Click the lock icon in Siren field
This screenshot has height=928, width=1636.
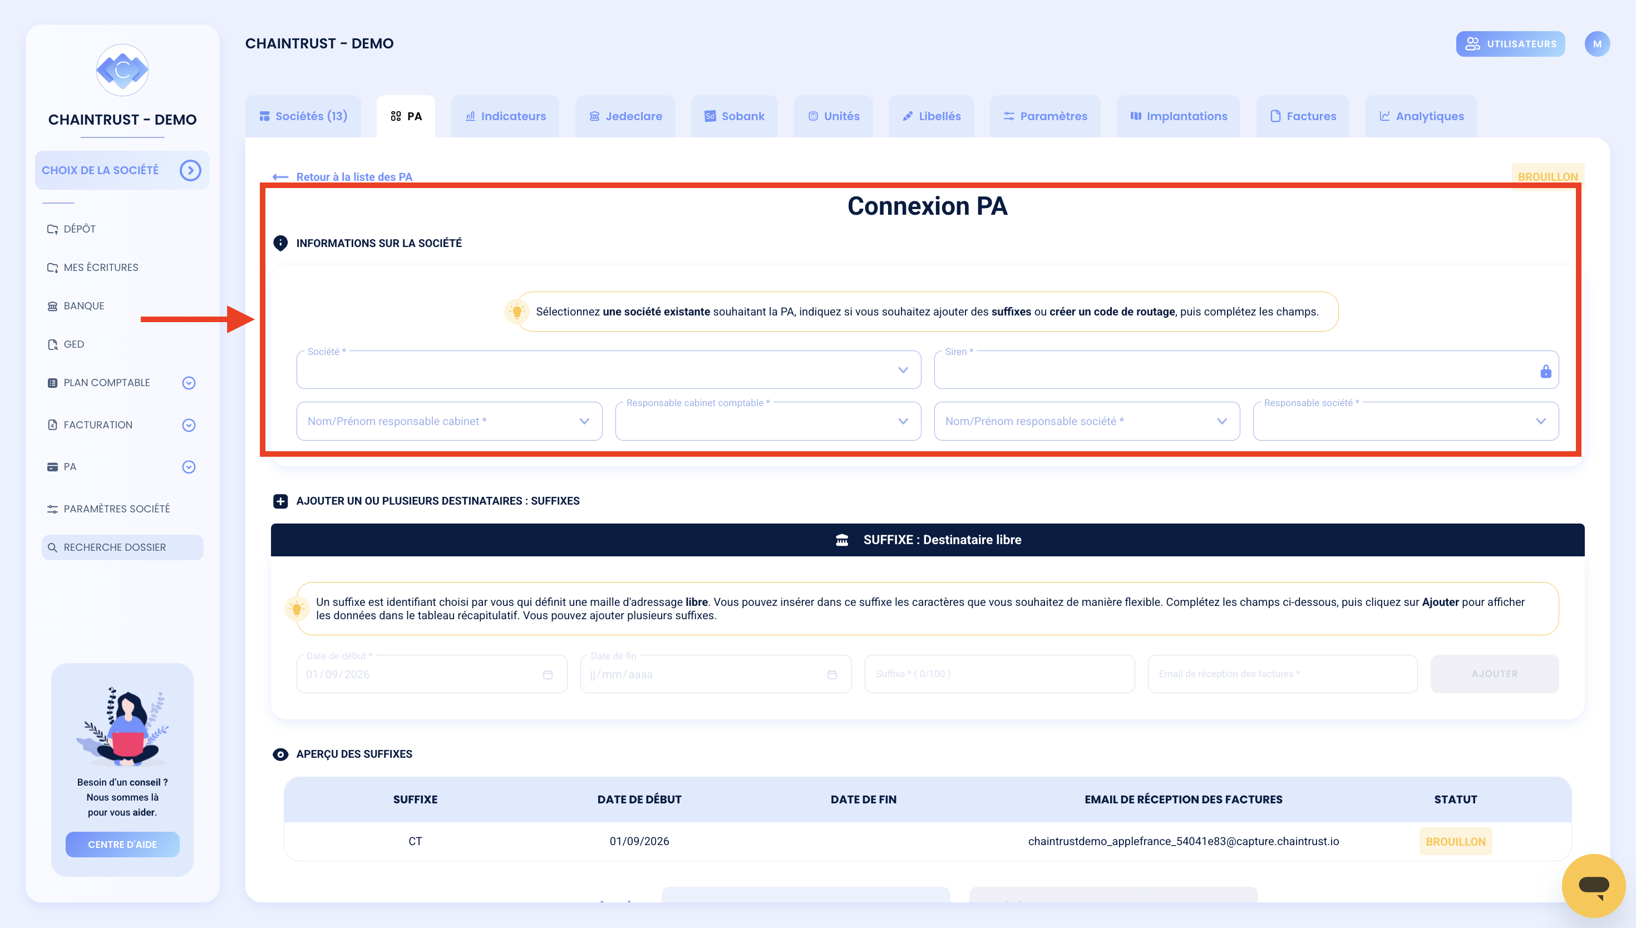1545,371
